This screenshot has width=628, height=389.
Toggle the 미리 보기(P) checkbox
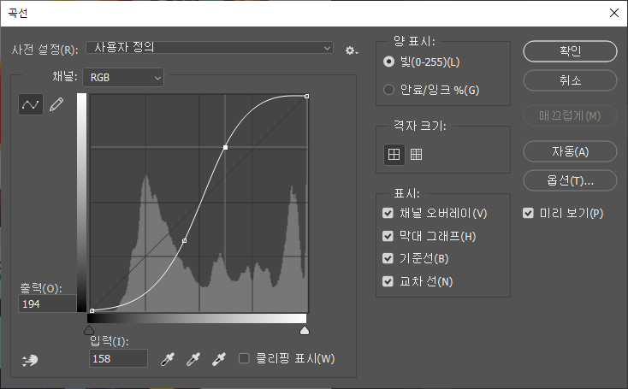[x=528, y=213]
